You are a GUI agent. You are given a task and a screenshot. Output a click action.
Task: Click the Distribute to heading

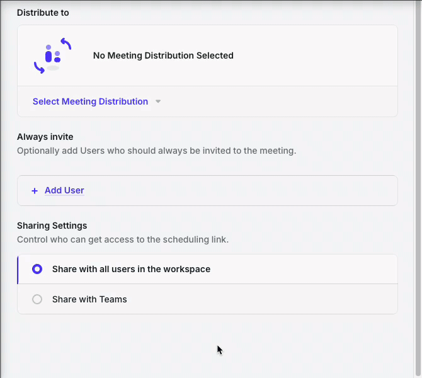pos(43,13)
